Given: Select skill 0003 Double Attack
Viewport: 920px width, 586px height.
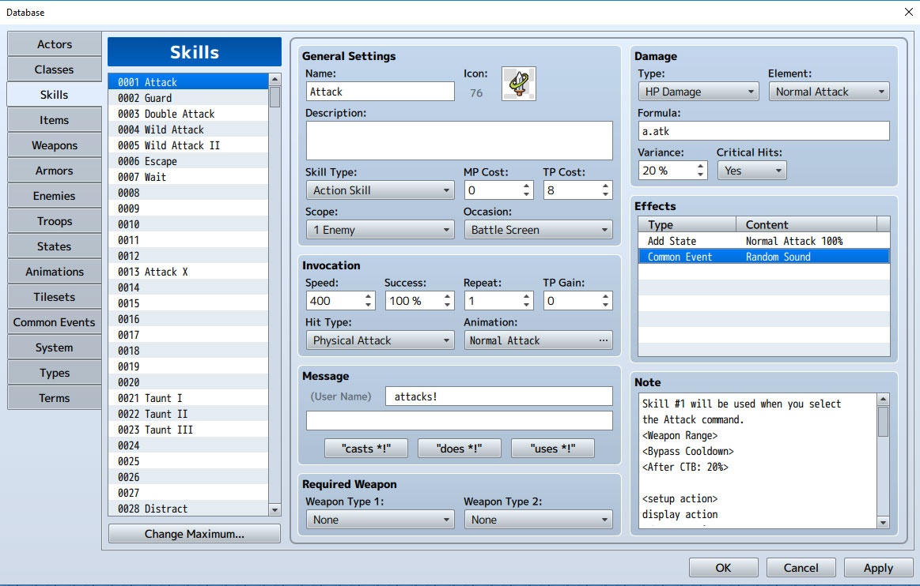Looking at the screenshot, I should click(187, 114).
